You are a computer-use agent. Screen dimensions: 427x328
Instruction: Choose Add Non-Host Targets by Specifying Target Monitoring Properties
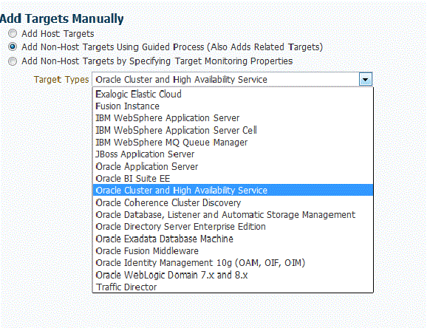tap(13, 61)
